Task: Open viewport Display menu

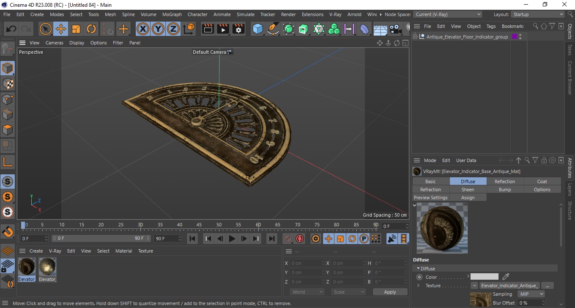Action: 77,43
